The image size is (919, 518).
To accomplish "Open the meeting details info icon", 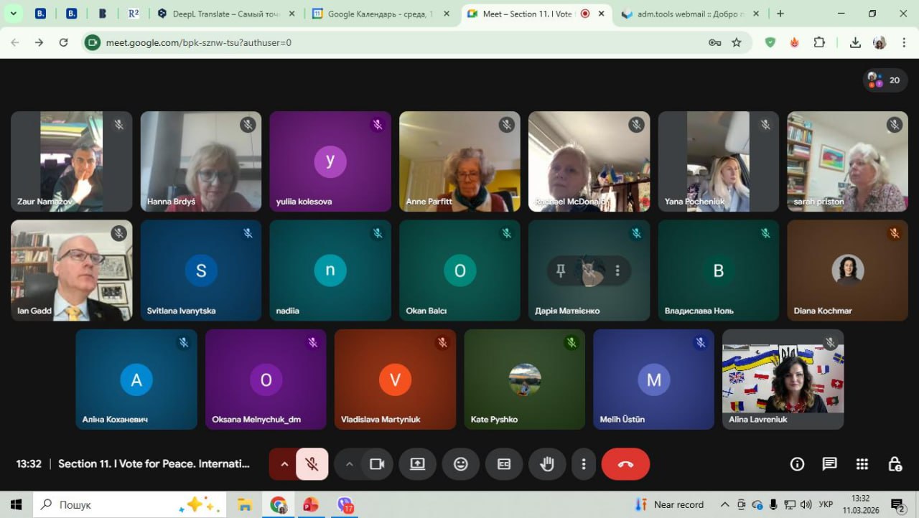I will pos(797,464).
